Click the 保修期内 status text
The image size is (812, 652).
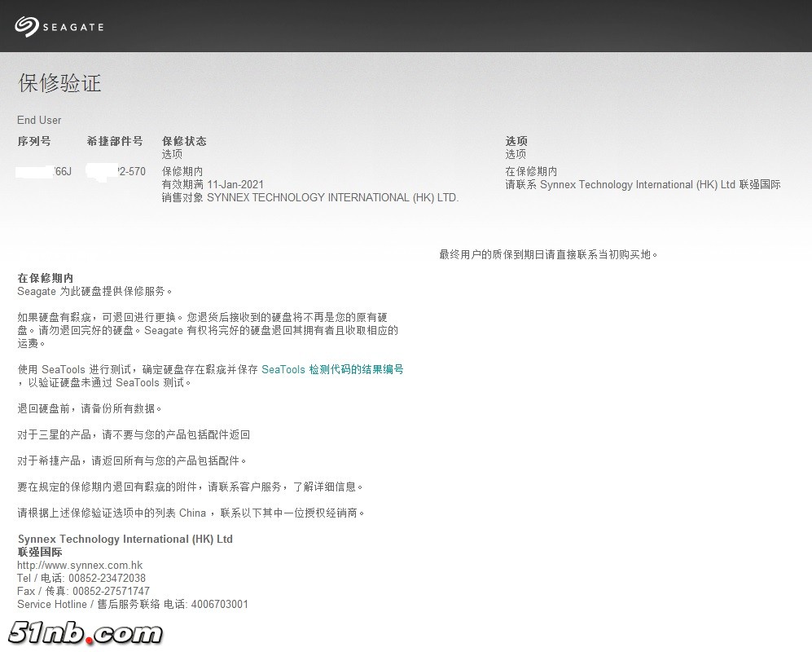tap(182, 171)
